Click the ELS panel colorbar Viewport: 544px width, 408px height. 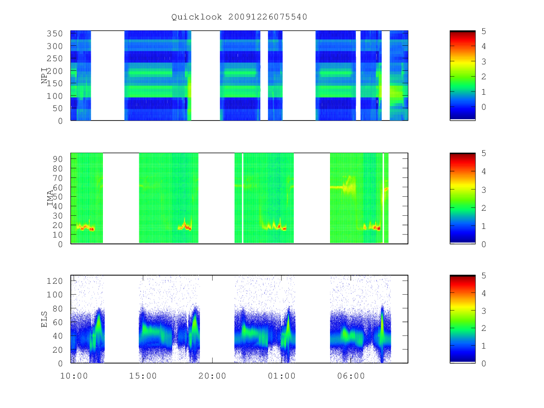(x=462, y=319)
